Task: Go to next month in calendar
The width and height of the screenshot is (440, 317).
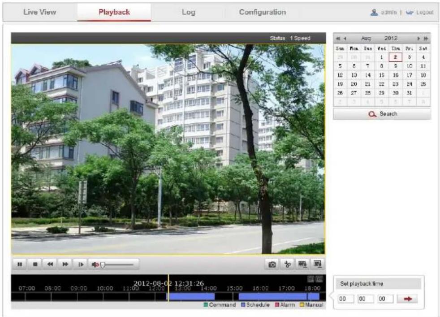Action: pyautogui.click(x=418, y=39)
